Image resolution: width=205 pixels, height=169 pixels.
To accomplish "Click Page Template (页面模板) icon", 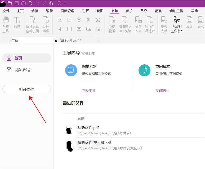I will point(112,24).
